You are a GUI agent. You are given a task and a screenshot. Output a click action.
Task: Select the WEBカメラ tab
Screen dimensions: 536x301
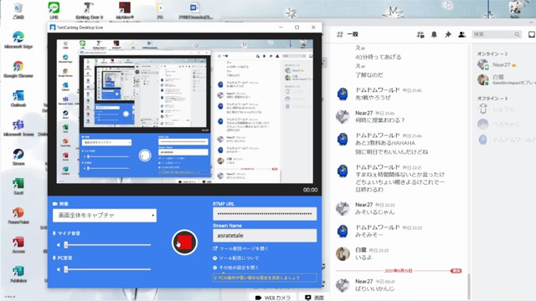pyautogui.click(x=273, y=298)
